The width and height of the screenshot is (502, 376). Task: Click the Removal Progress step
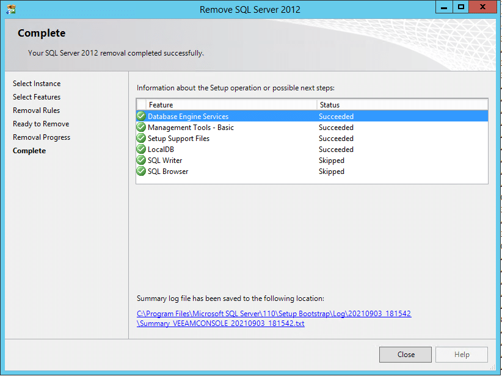[42, 137]
